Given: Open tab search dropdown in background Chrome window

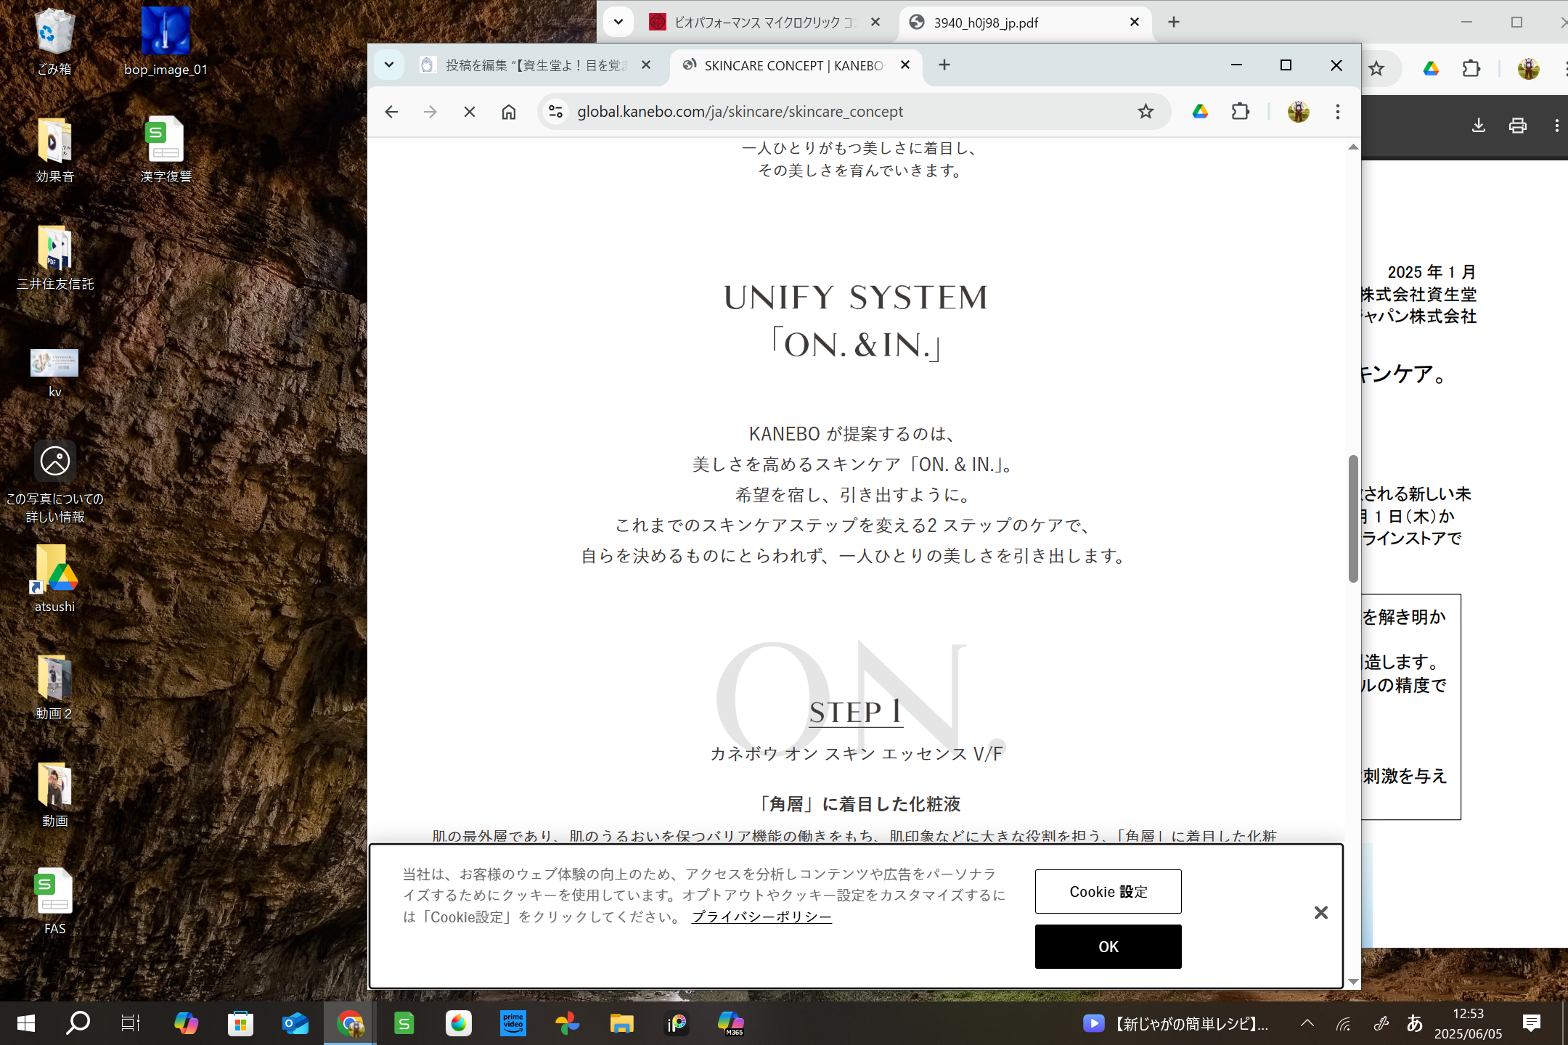Looking at the screenshot, I should point(618,22).
